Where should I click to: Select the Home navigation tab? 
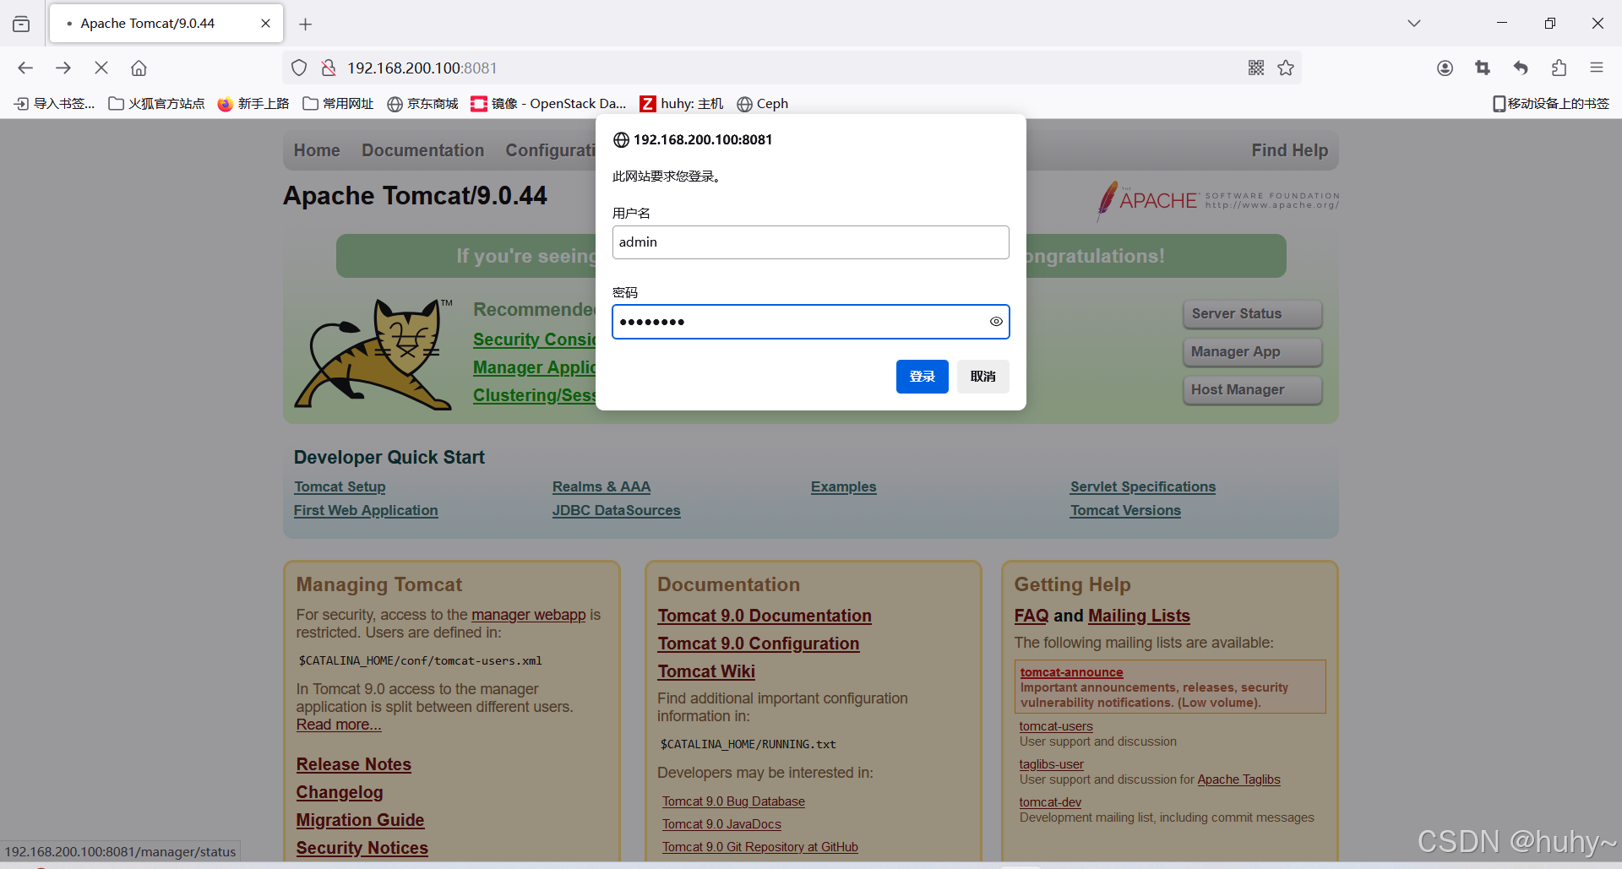(317, 150)
